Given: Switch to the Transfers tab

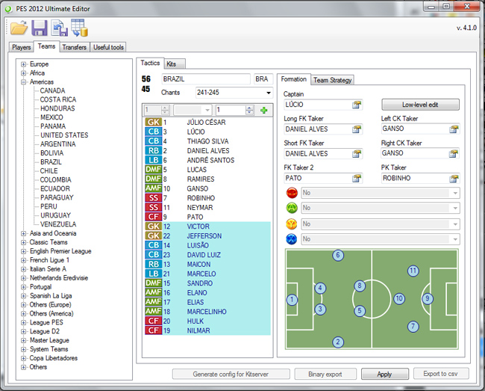Looking at the screenshot, I should (x=74, y=47).
